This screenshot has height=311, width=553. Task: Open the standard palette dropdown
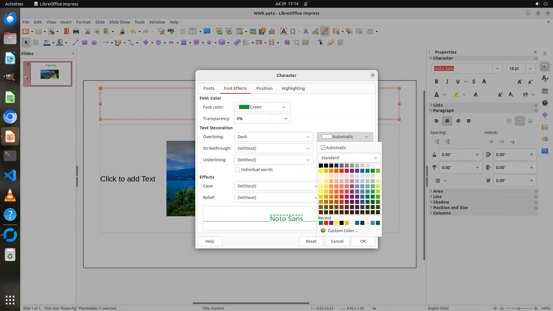349,158
